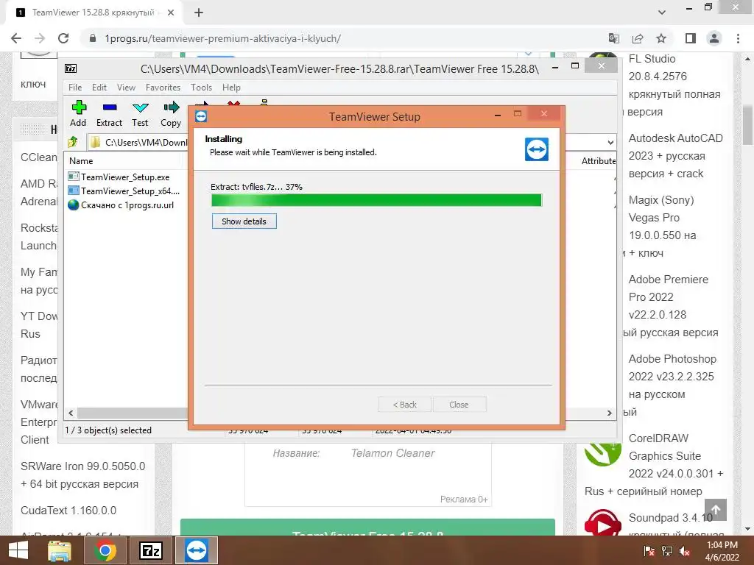
Task: Click the TeamViewer Setup title bar icon
Action: tap(201, 116)
